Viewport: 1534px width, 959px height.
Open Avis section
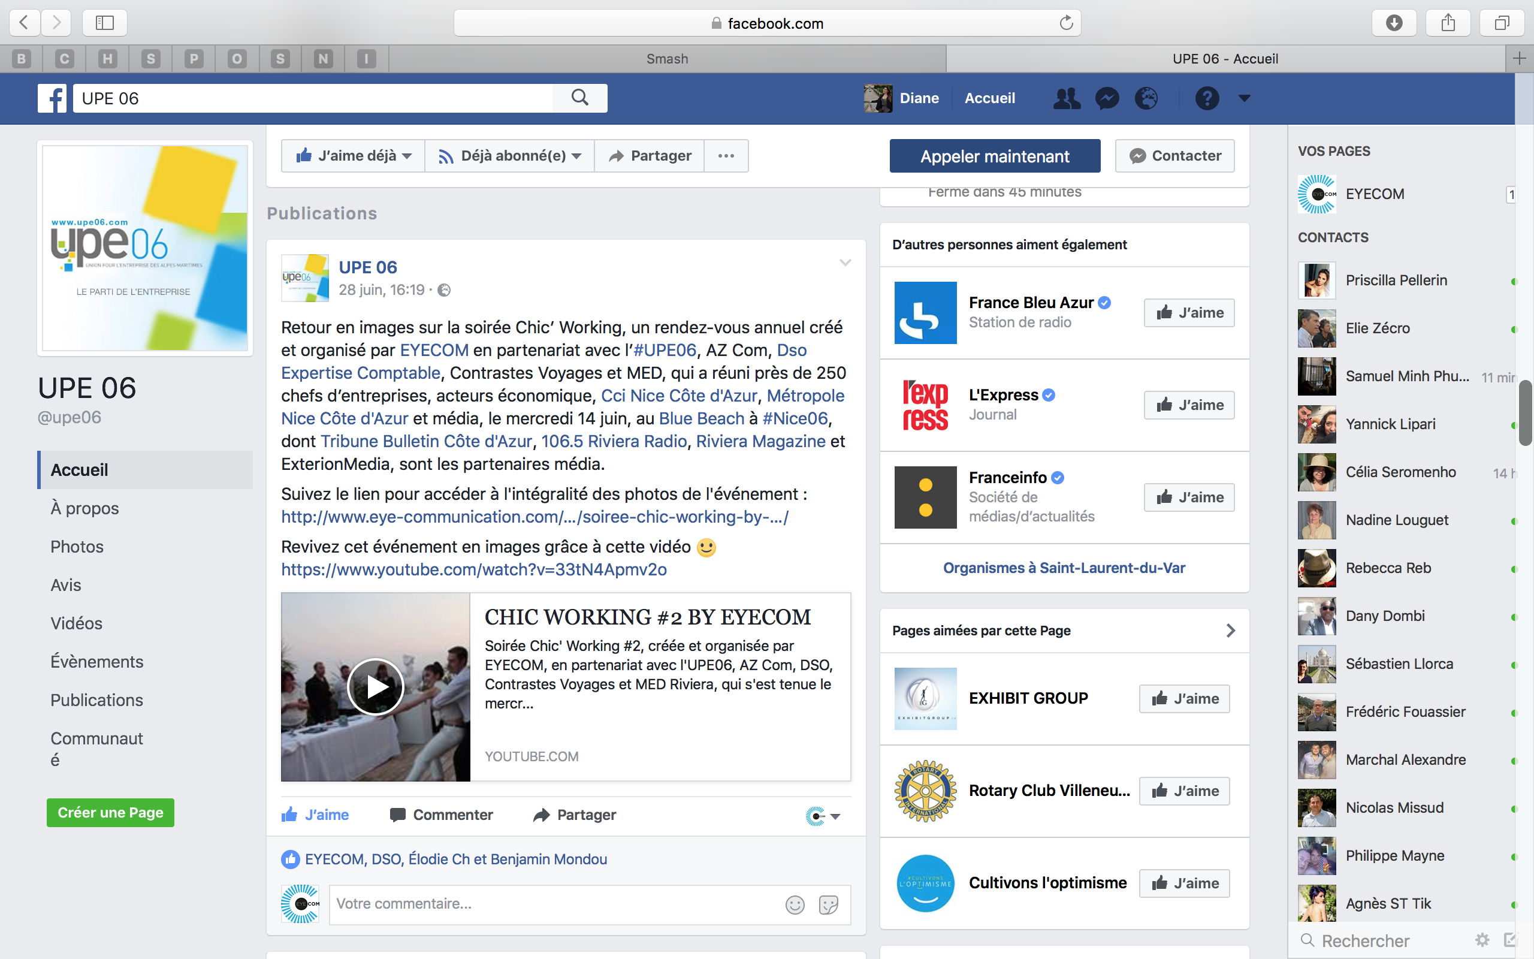click(x=65, y=585)
